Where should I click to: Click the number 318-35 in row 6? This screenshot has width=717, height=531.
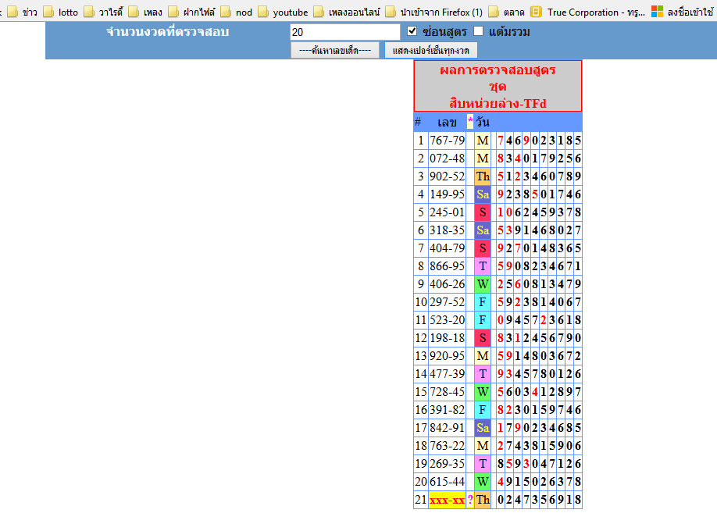point(448,230)
